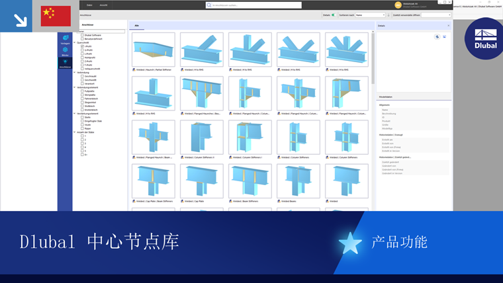The width and height of the screenshot is (503, 283).
Task: Check the Stirnplatte filter
Action: (82, 95)
